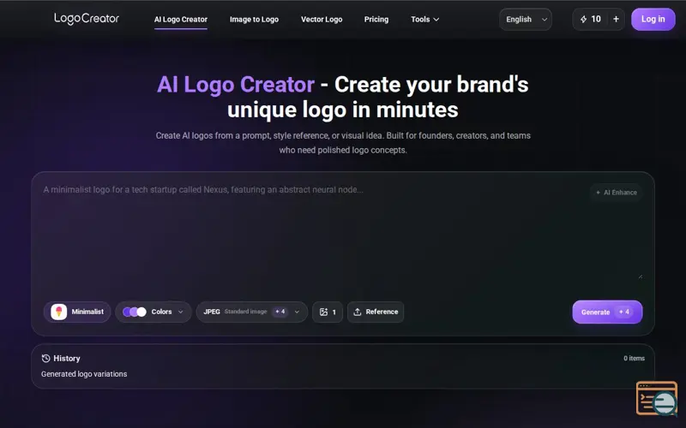Screen dimensions: 686x428
Task: Click the terminal search widget icon
Action: (657, 398)
